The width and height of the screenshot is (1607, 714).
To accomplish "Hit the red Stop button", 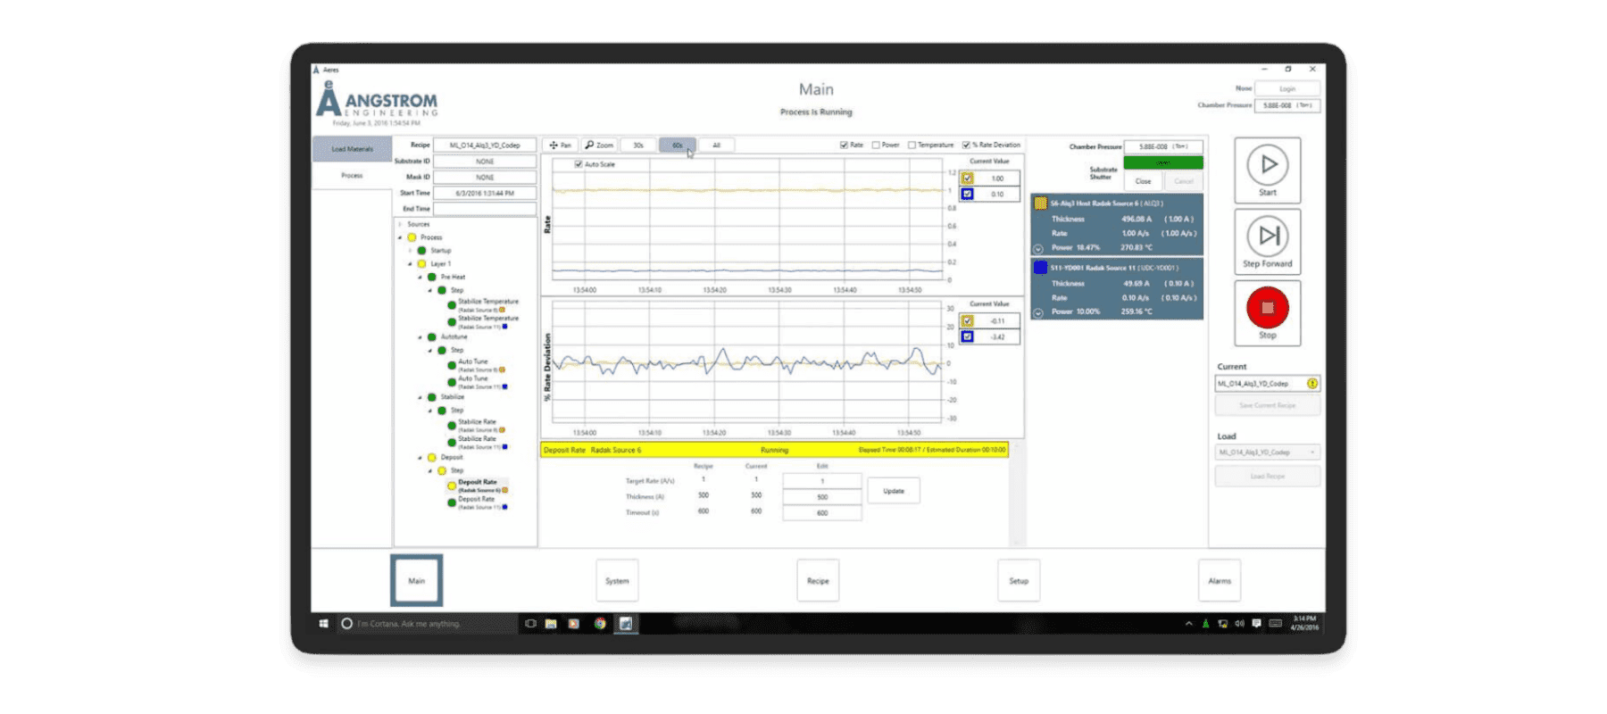I will [x=1267, y=308].
